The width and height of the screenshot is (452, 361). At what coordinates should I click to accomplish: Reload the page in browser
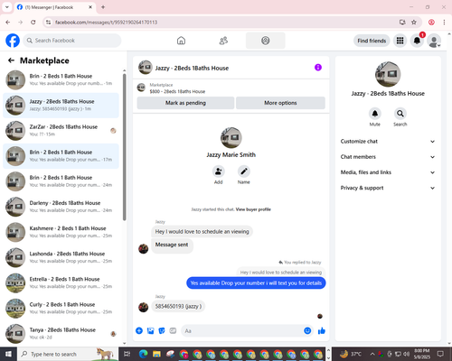tap(33, 23)
